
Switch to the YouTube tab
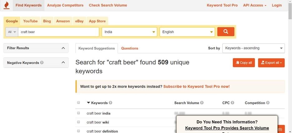tap(30, 21)
